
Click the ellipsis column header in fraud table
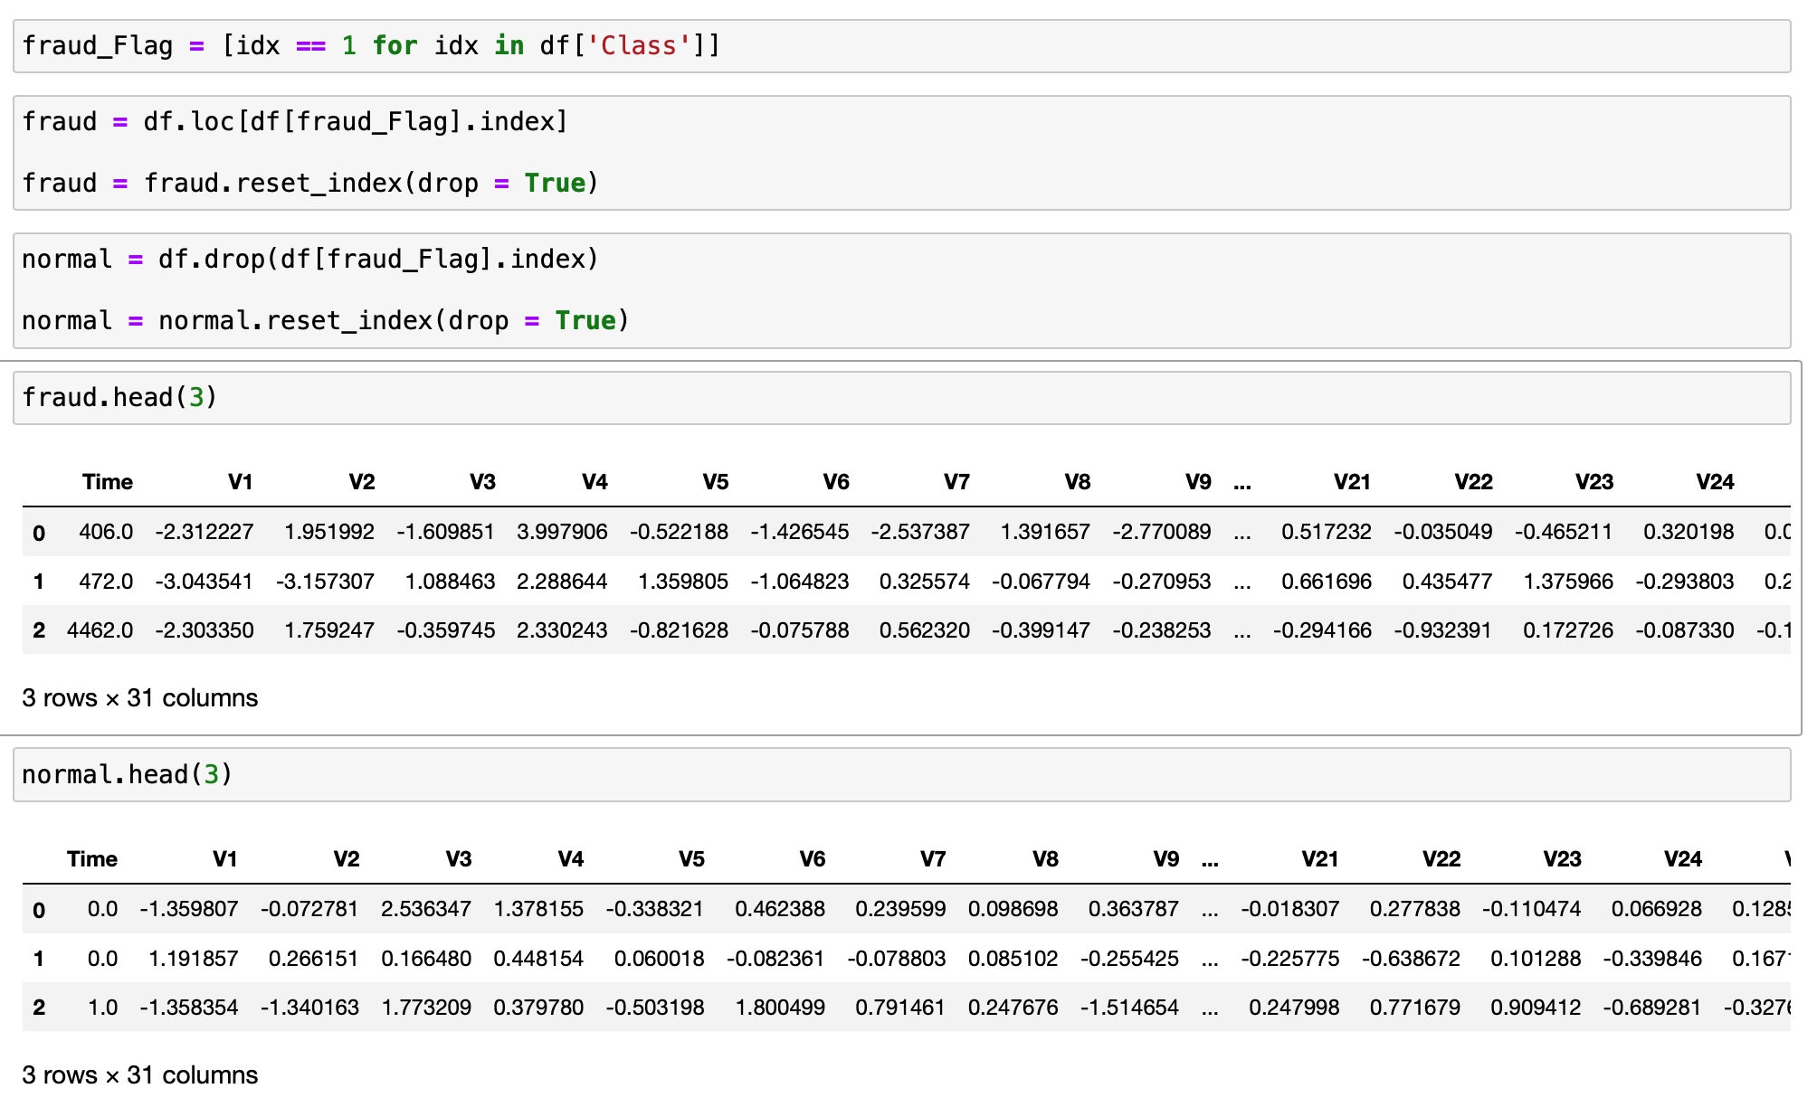1241,482
